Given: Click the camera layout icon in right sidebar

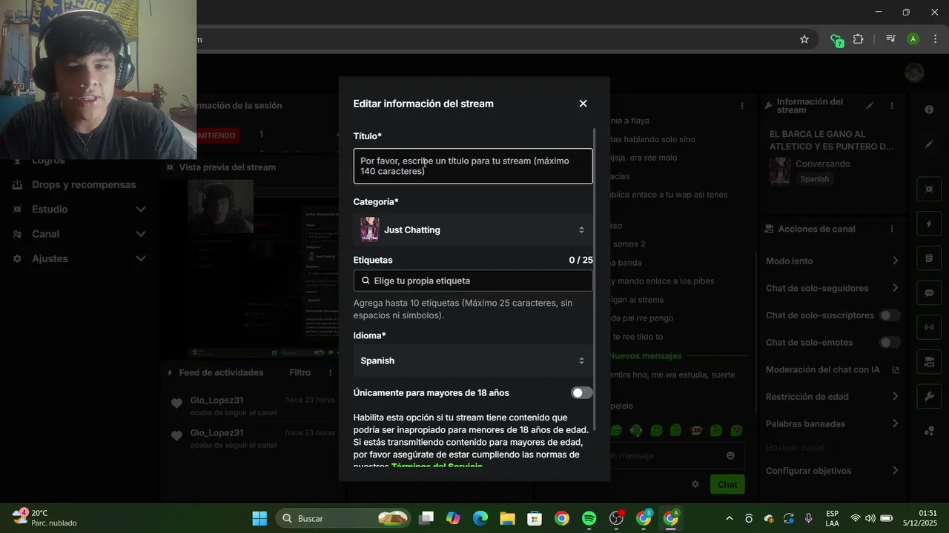Looking at the screenshot, I should pos(929,362).
